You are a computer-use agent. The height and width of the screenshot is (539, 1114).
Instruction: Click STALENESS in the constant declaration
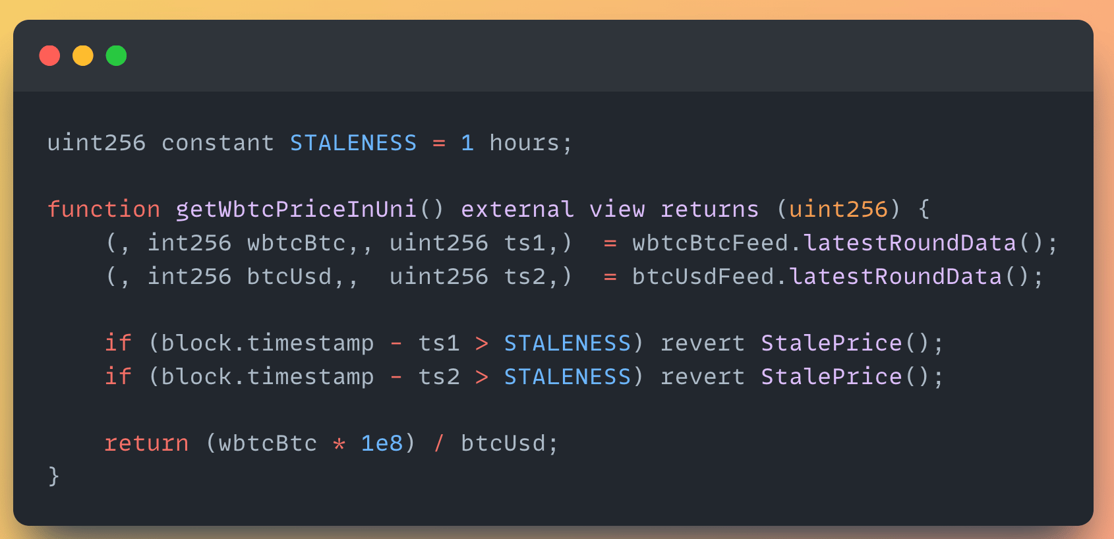pos(353,143)
